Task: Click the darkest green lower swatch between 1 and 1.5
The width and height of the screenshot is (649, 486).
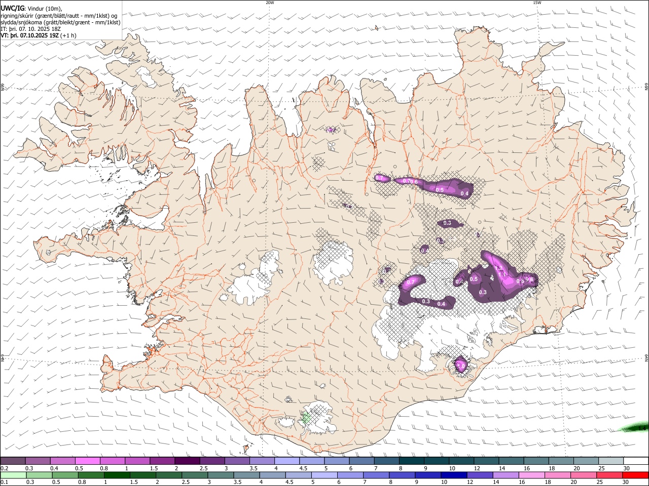Action: pos(117,475)
